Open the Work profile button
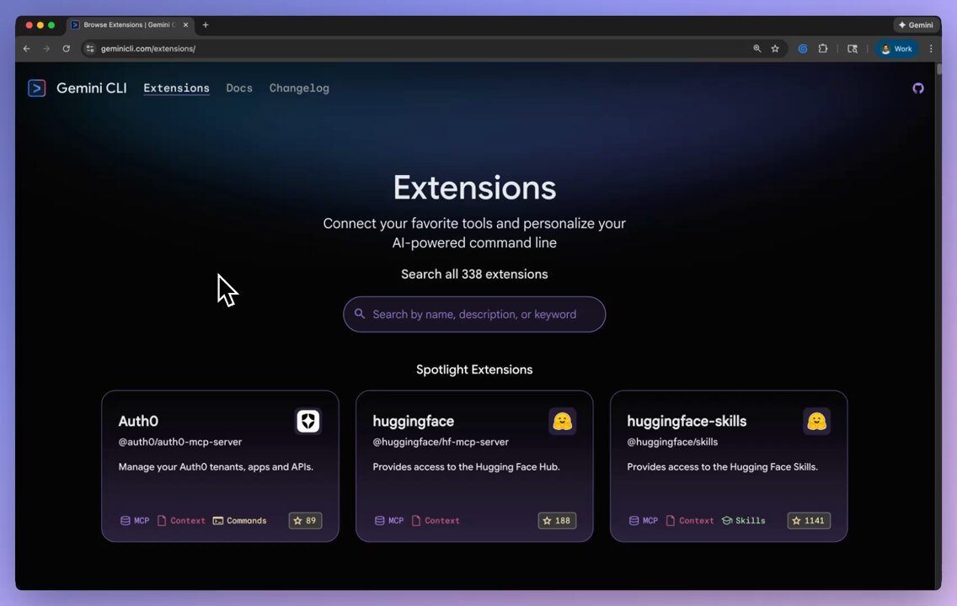 [896, 49]
